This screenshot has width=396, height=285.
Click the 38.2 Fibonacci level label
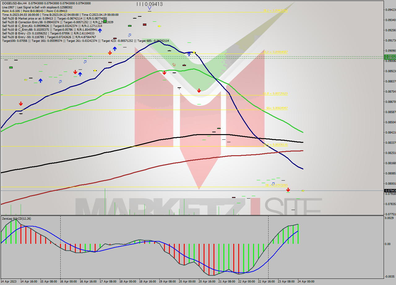[276, 10]
